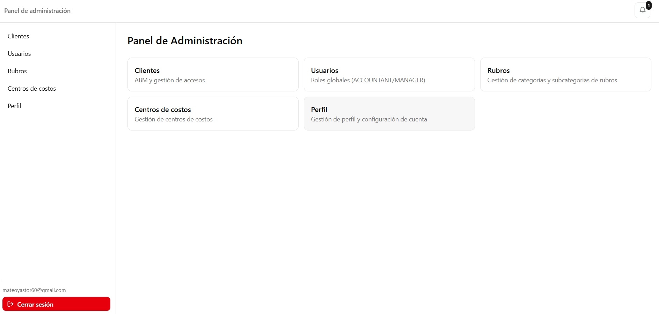Click the Cerrar sesión button
Image resolution: width=659 pixels, height=314 pixels.
coord(56,304)
